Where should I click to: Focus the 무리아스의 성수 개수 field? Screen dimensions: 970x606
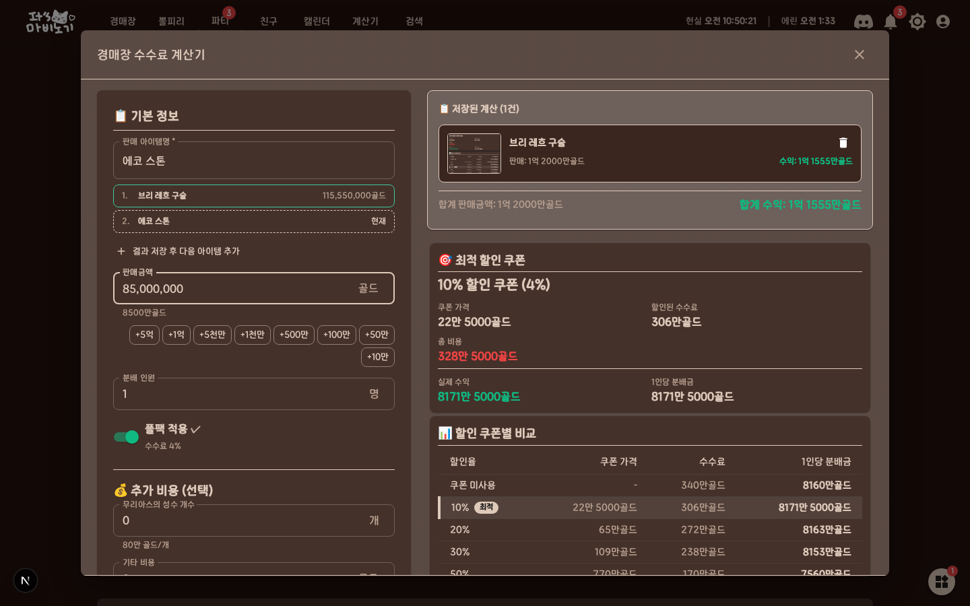click(x=254, y=520)
